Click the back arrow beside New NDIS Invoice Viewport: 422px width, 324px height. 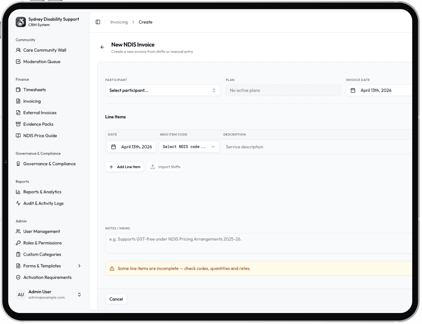coord(102,47)
